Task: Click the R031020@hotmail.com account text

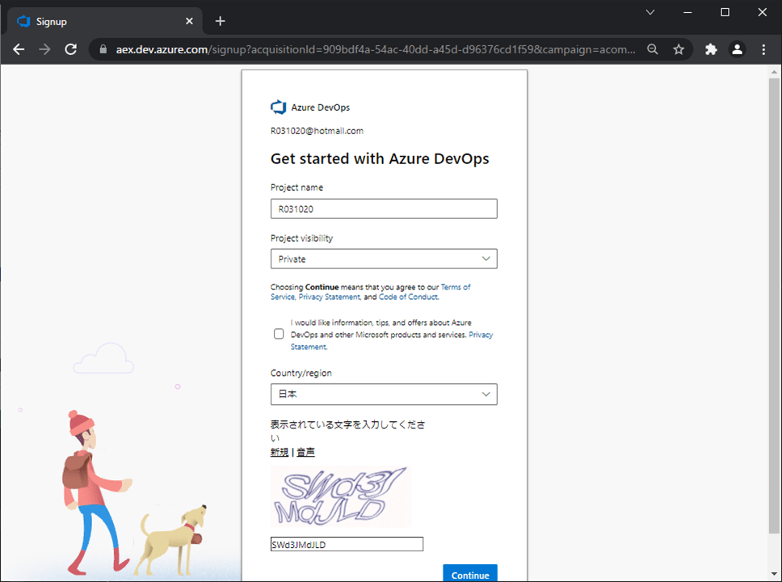Action: click(317, 131)
